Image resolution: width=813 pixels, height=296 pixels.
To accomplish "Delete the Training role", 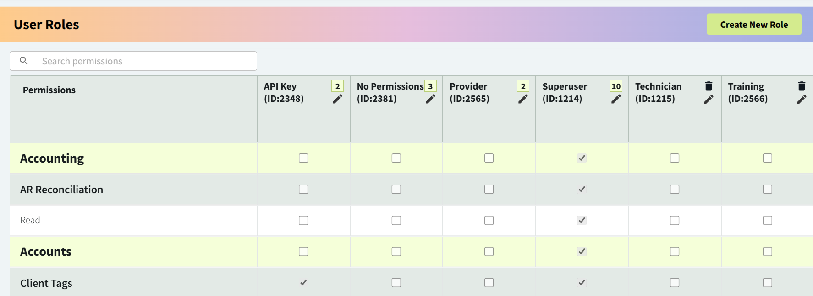I will (802, 85).
